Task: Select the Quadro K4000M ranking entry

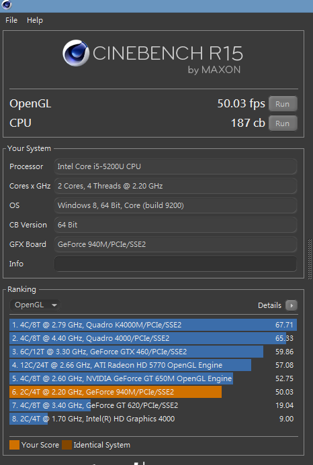Action: tap(153, 325)
